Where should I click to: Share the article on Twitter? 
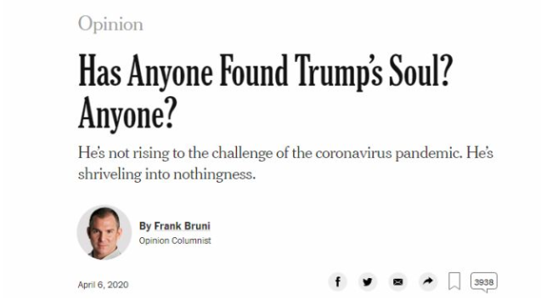[368, 282]
